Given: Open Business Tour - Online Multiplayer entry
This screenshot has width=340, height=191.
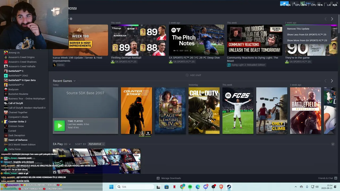Looking at the screenshot, I should (x=27, y=98).
